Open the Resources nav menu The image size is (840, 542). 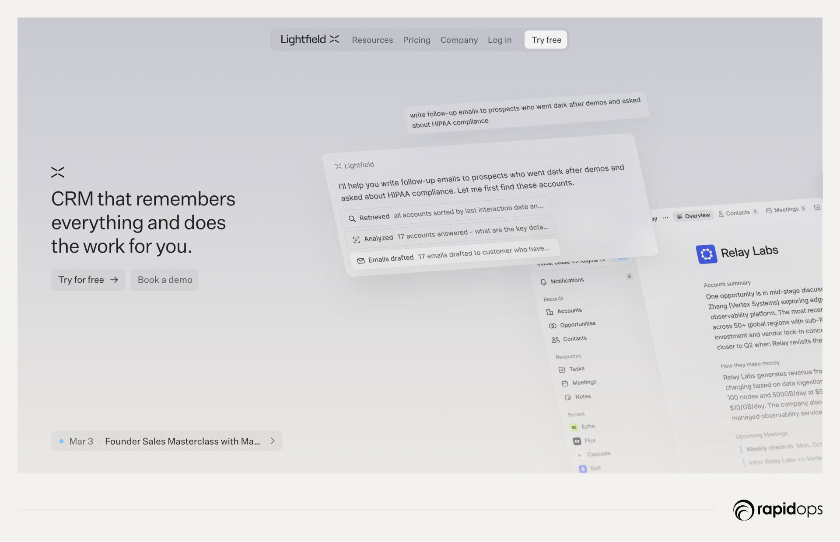372,40
